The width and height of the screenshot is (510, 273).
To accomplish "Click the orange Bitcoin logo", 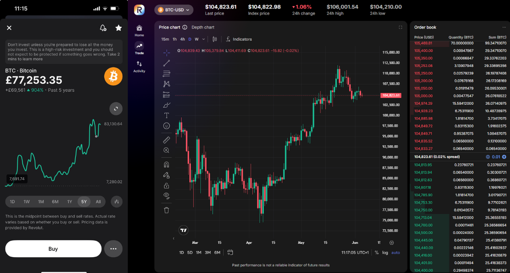I will point(113,76).
